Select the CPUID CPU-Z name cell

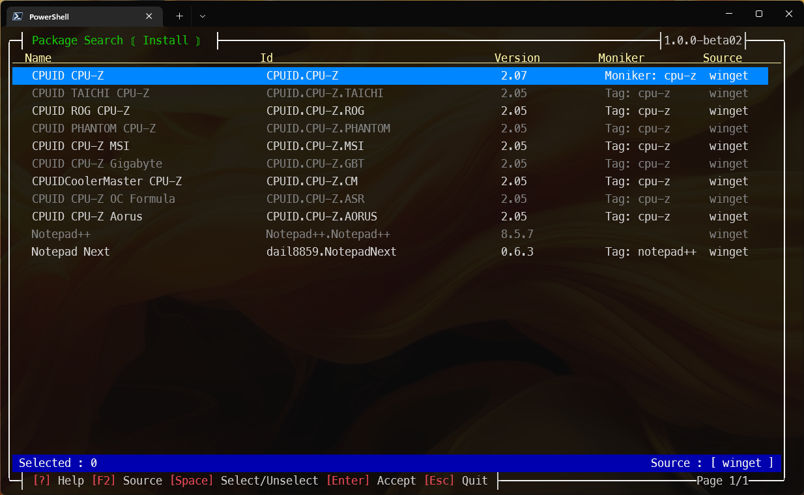click(68, 76)
